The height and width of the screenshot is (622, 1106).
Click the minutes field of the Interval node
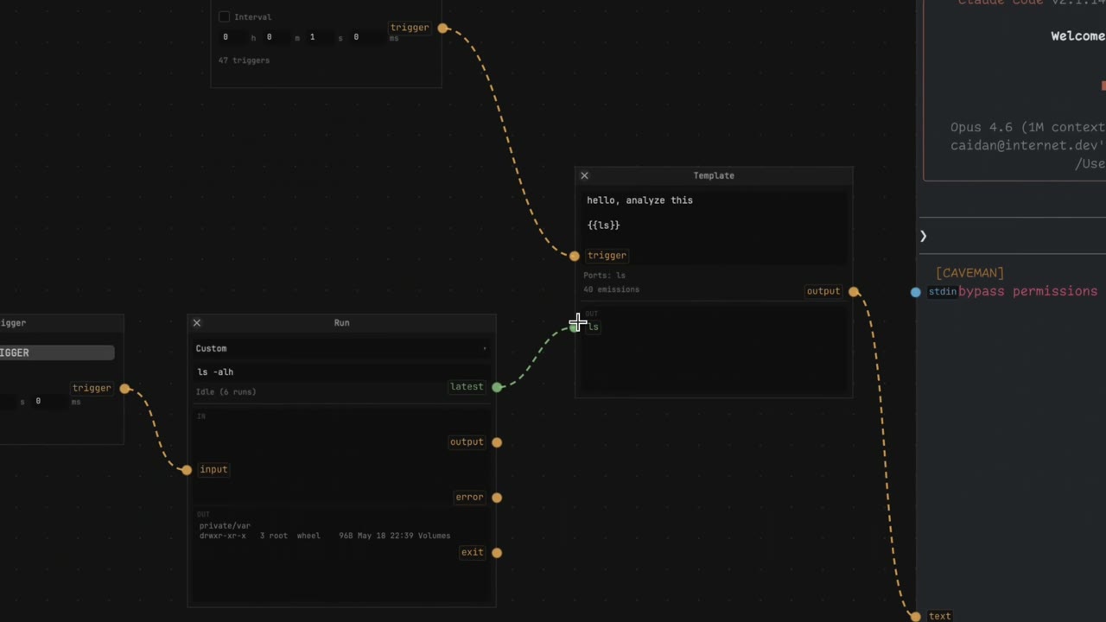[x=276, y=37]
